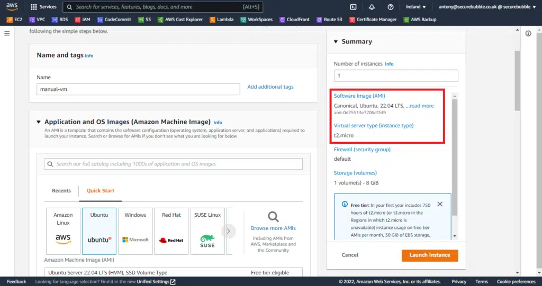Click Virtual server type (instance type) link

point(374,125)
